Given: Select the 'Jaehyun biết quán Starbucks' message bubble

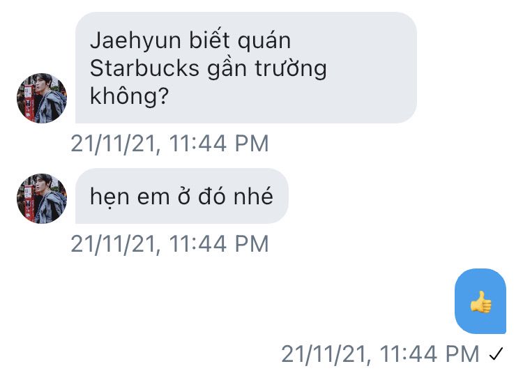Looking at the screenshot, I should pos(246,68).
